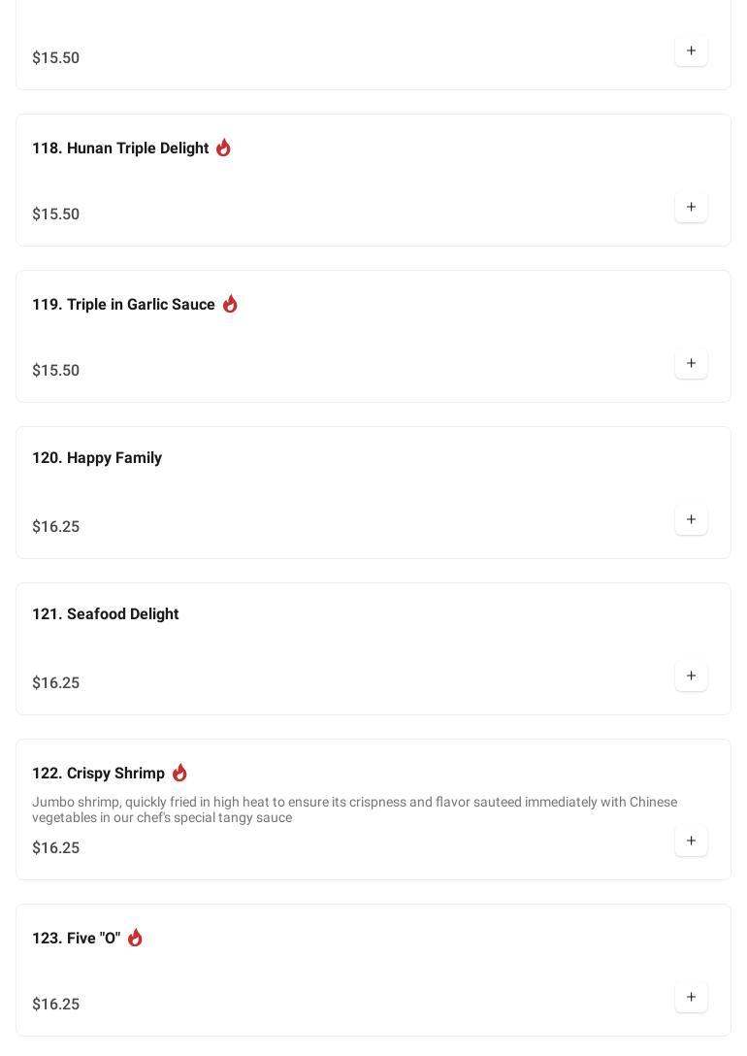
Task: Open the 121. Seafood Delight item
Action: [105, 614]
